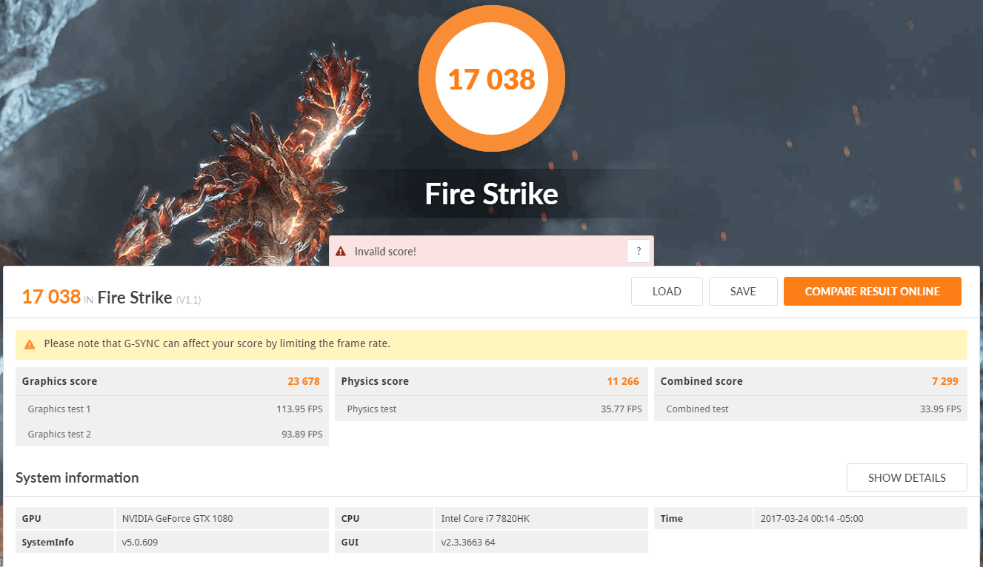Click the System information heading
This screenshot has width=983, height=567.
point(77,478)
